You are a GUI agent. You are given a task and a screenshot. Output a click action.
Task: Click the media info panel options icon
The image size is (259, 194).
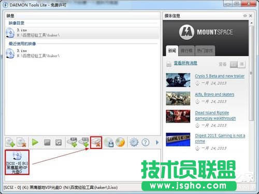tap(245, 16)
